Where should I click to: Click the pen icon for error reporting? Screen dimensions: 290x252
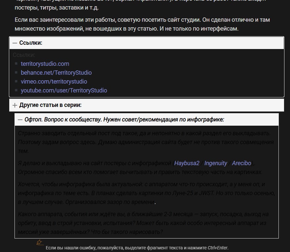pos(40,242)
